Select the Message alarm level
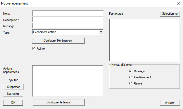This screenshot has height=109, width=183. [130, 71]
